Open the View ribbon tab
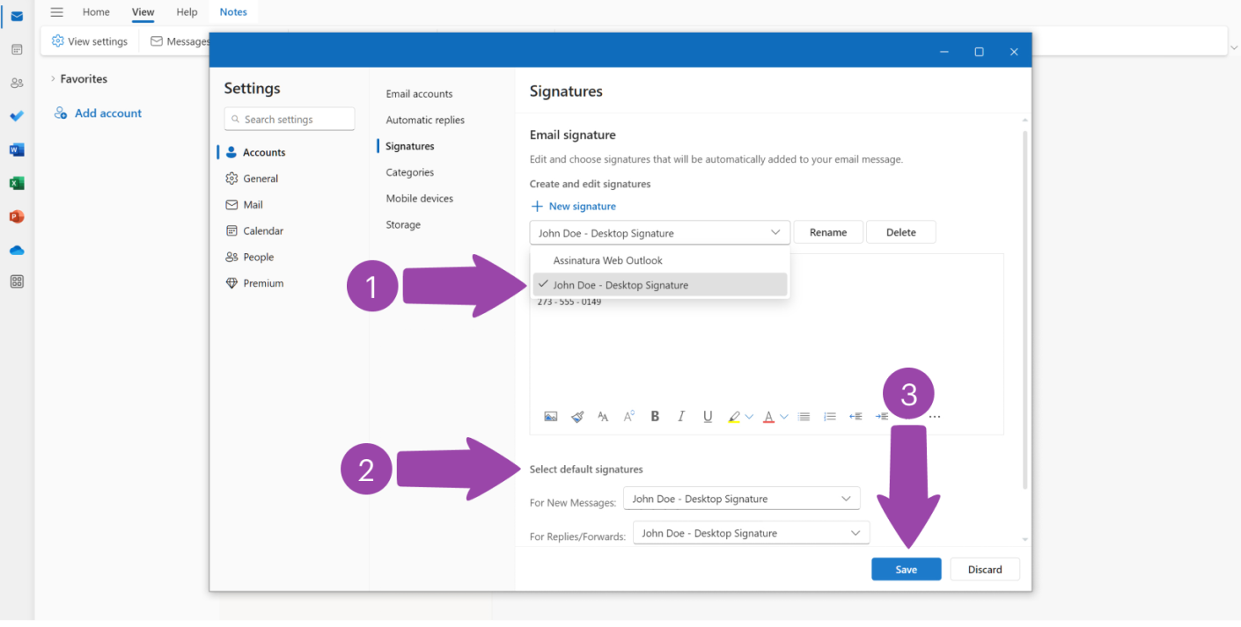The image size is (1241, 627). pos(143,11)
